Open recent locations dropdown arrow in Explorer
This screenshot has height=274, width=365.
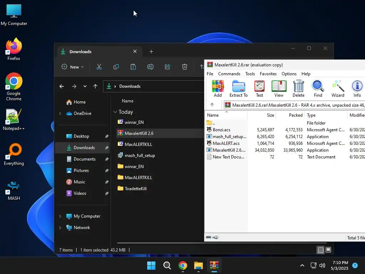tap(85, 86)
